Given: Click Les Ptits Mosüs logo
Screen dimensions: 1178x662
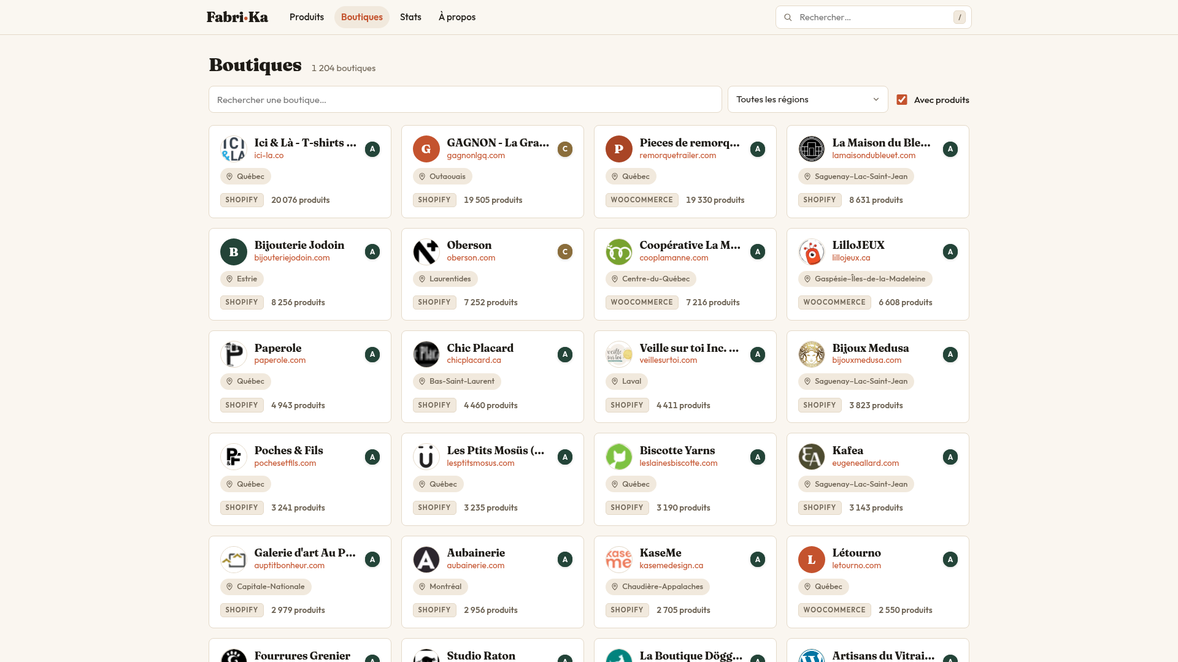Looking at the screenshot, I should 426,457.
